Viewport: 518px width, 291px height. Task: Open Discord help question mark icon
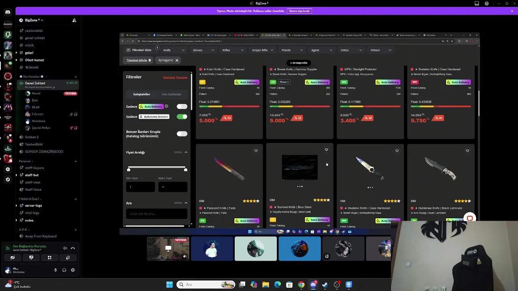tap(486, 4)
